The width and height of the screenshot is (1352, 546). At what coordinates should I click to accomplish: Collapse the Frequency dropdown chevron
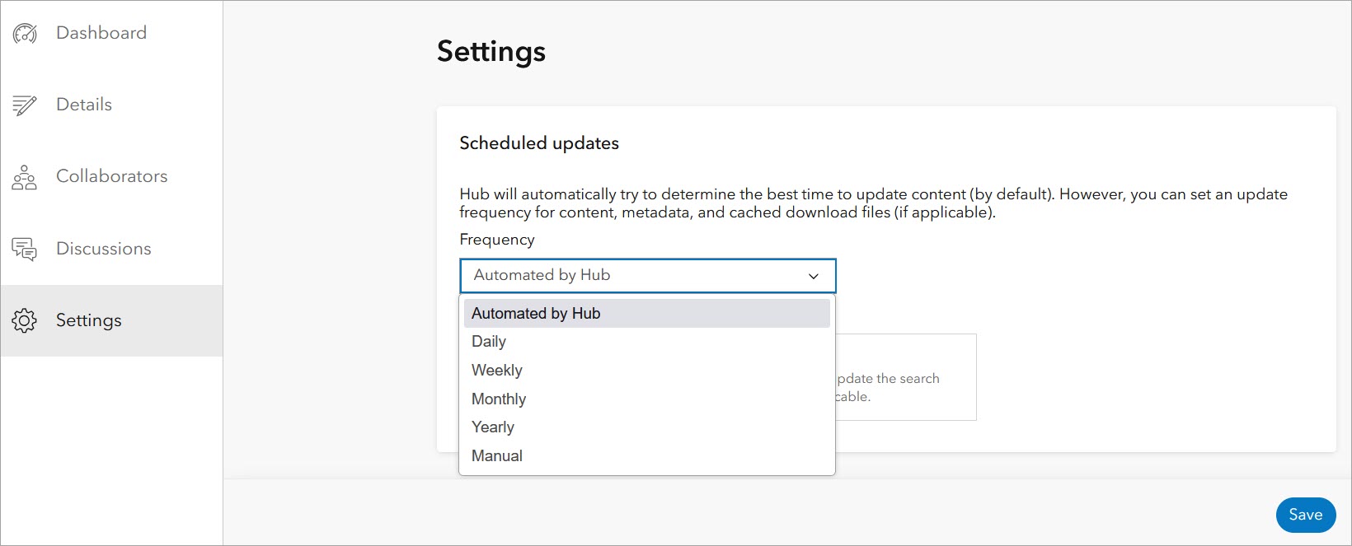point(814,276)
